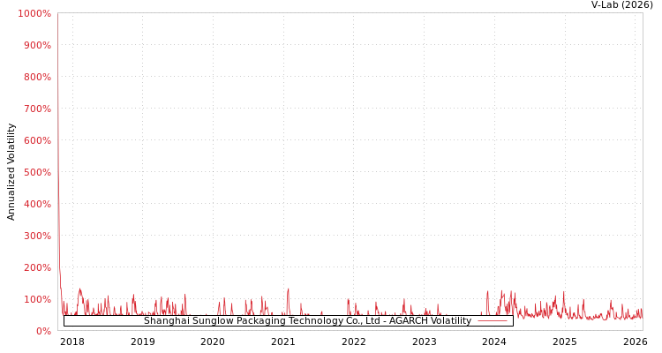Click the 100% y-axis label
This screenshot has width=662, height=353.
[36, 299]
